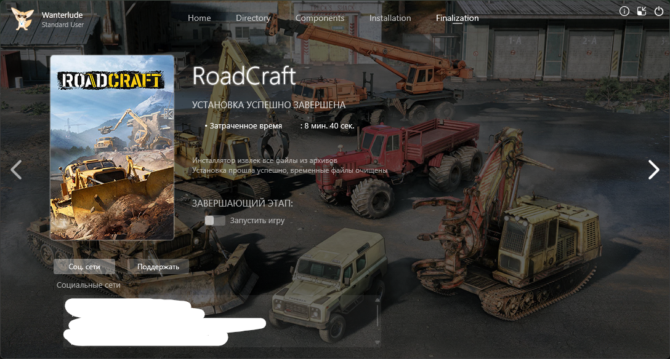Click the RoadCraft cover art thumbnail
670x359 pixels.
[112, 148]
